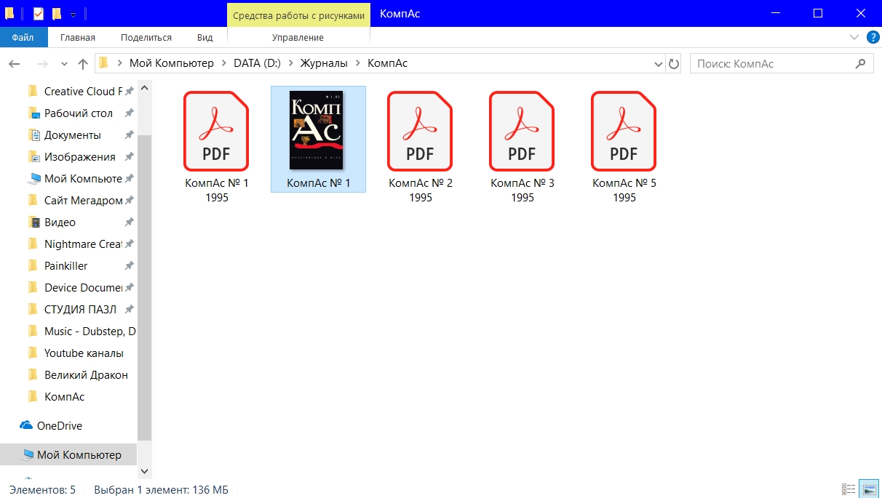The width and height of the screenshot is (882, 498).
Task: Click the Средства работы с рисунками tab header
Action: pyautogui.click(x=298, y=15)
